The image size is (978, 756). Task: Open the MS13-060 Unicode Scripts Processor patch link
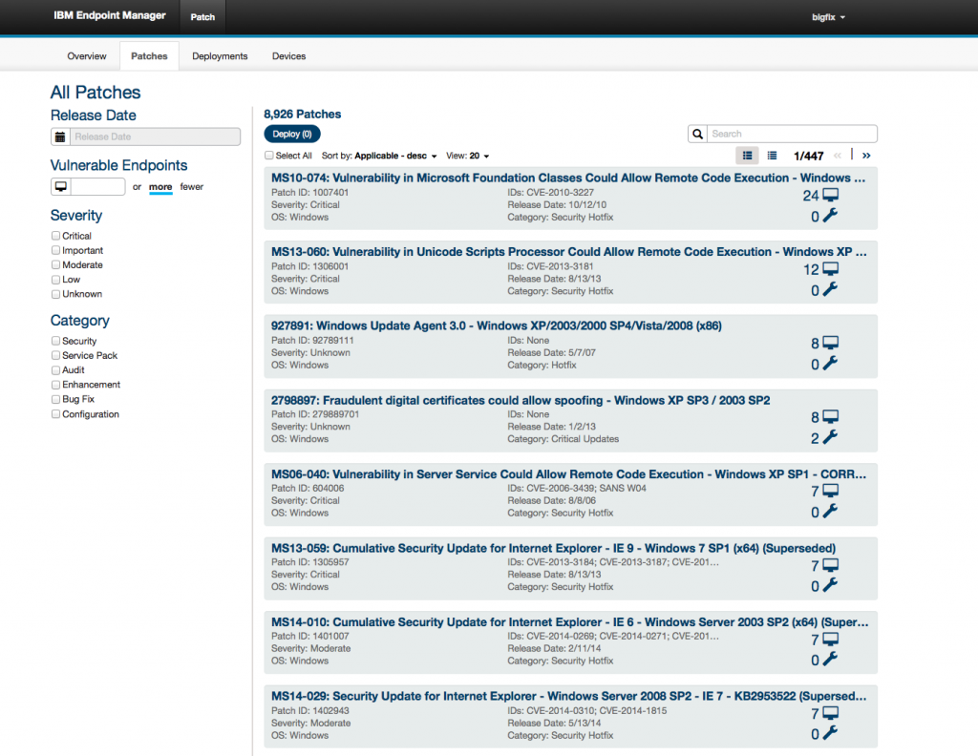(x=568, y=252)
